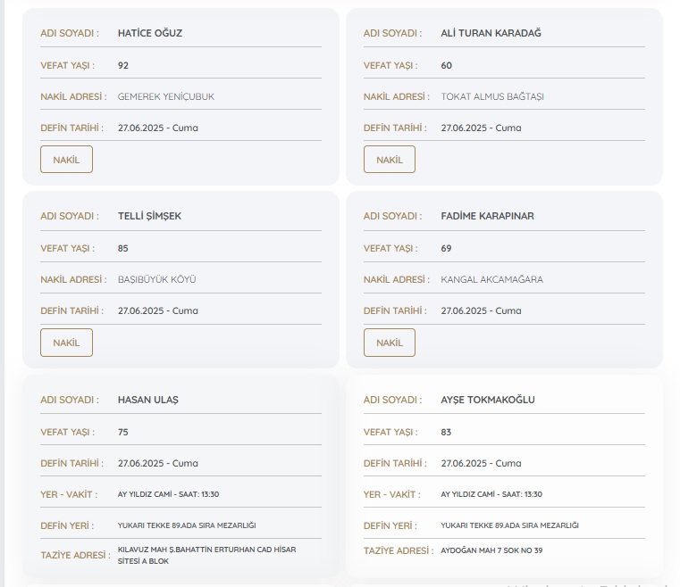Select the name HASAN ULAŞ

147,400
